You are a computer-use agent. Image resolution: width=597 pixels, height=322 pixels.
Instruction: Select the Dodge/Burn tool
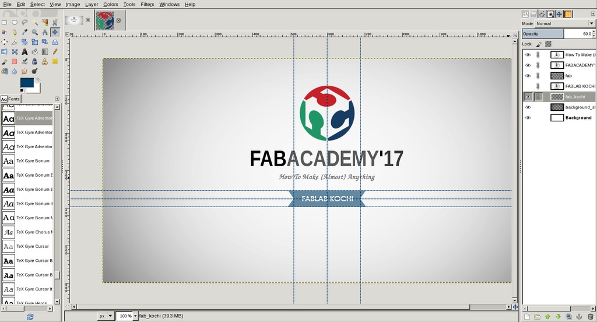[34, 71]
